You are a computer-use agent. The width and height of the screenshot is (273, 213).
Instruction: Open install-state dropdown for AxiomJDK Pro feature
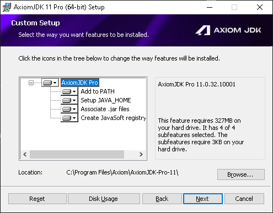[x=50, y=83]
